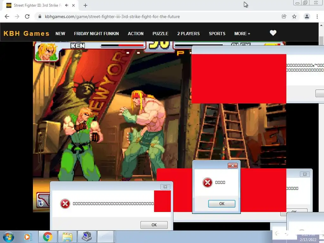
Task: Restore down the Chrome window
Action: pos(305,3)
